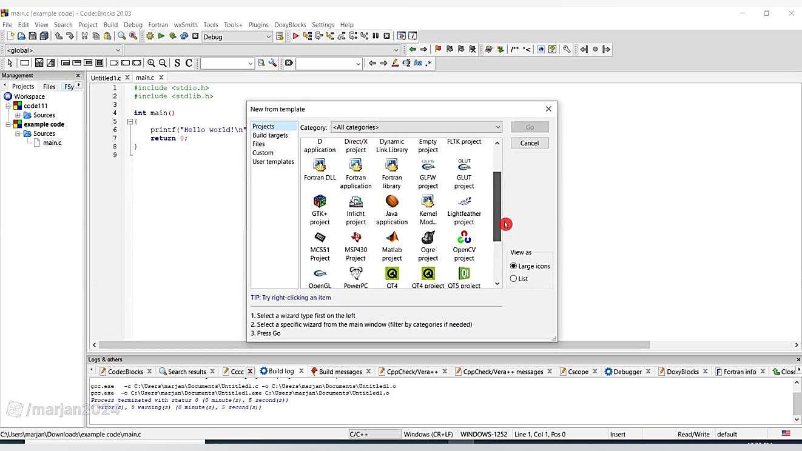Pick the Matlab project wizard icon

(x=392, y=238)
